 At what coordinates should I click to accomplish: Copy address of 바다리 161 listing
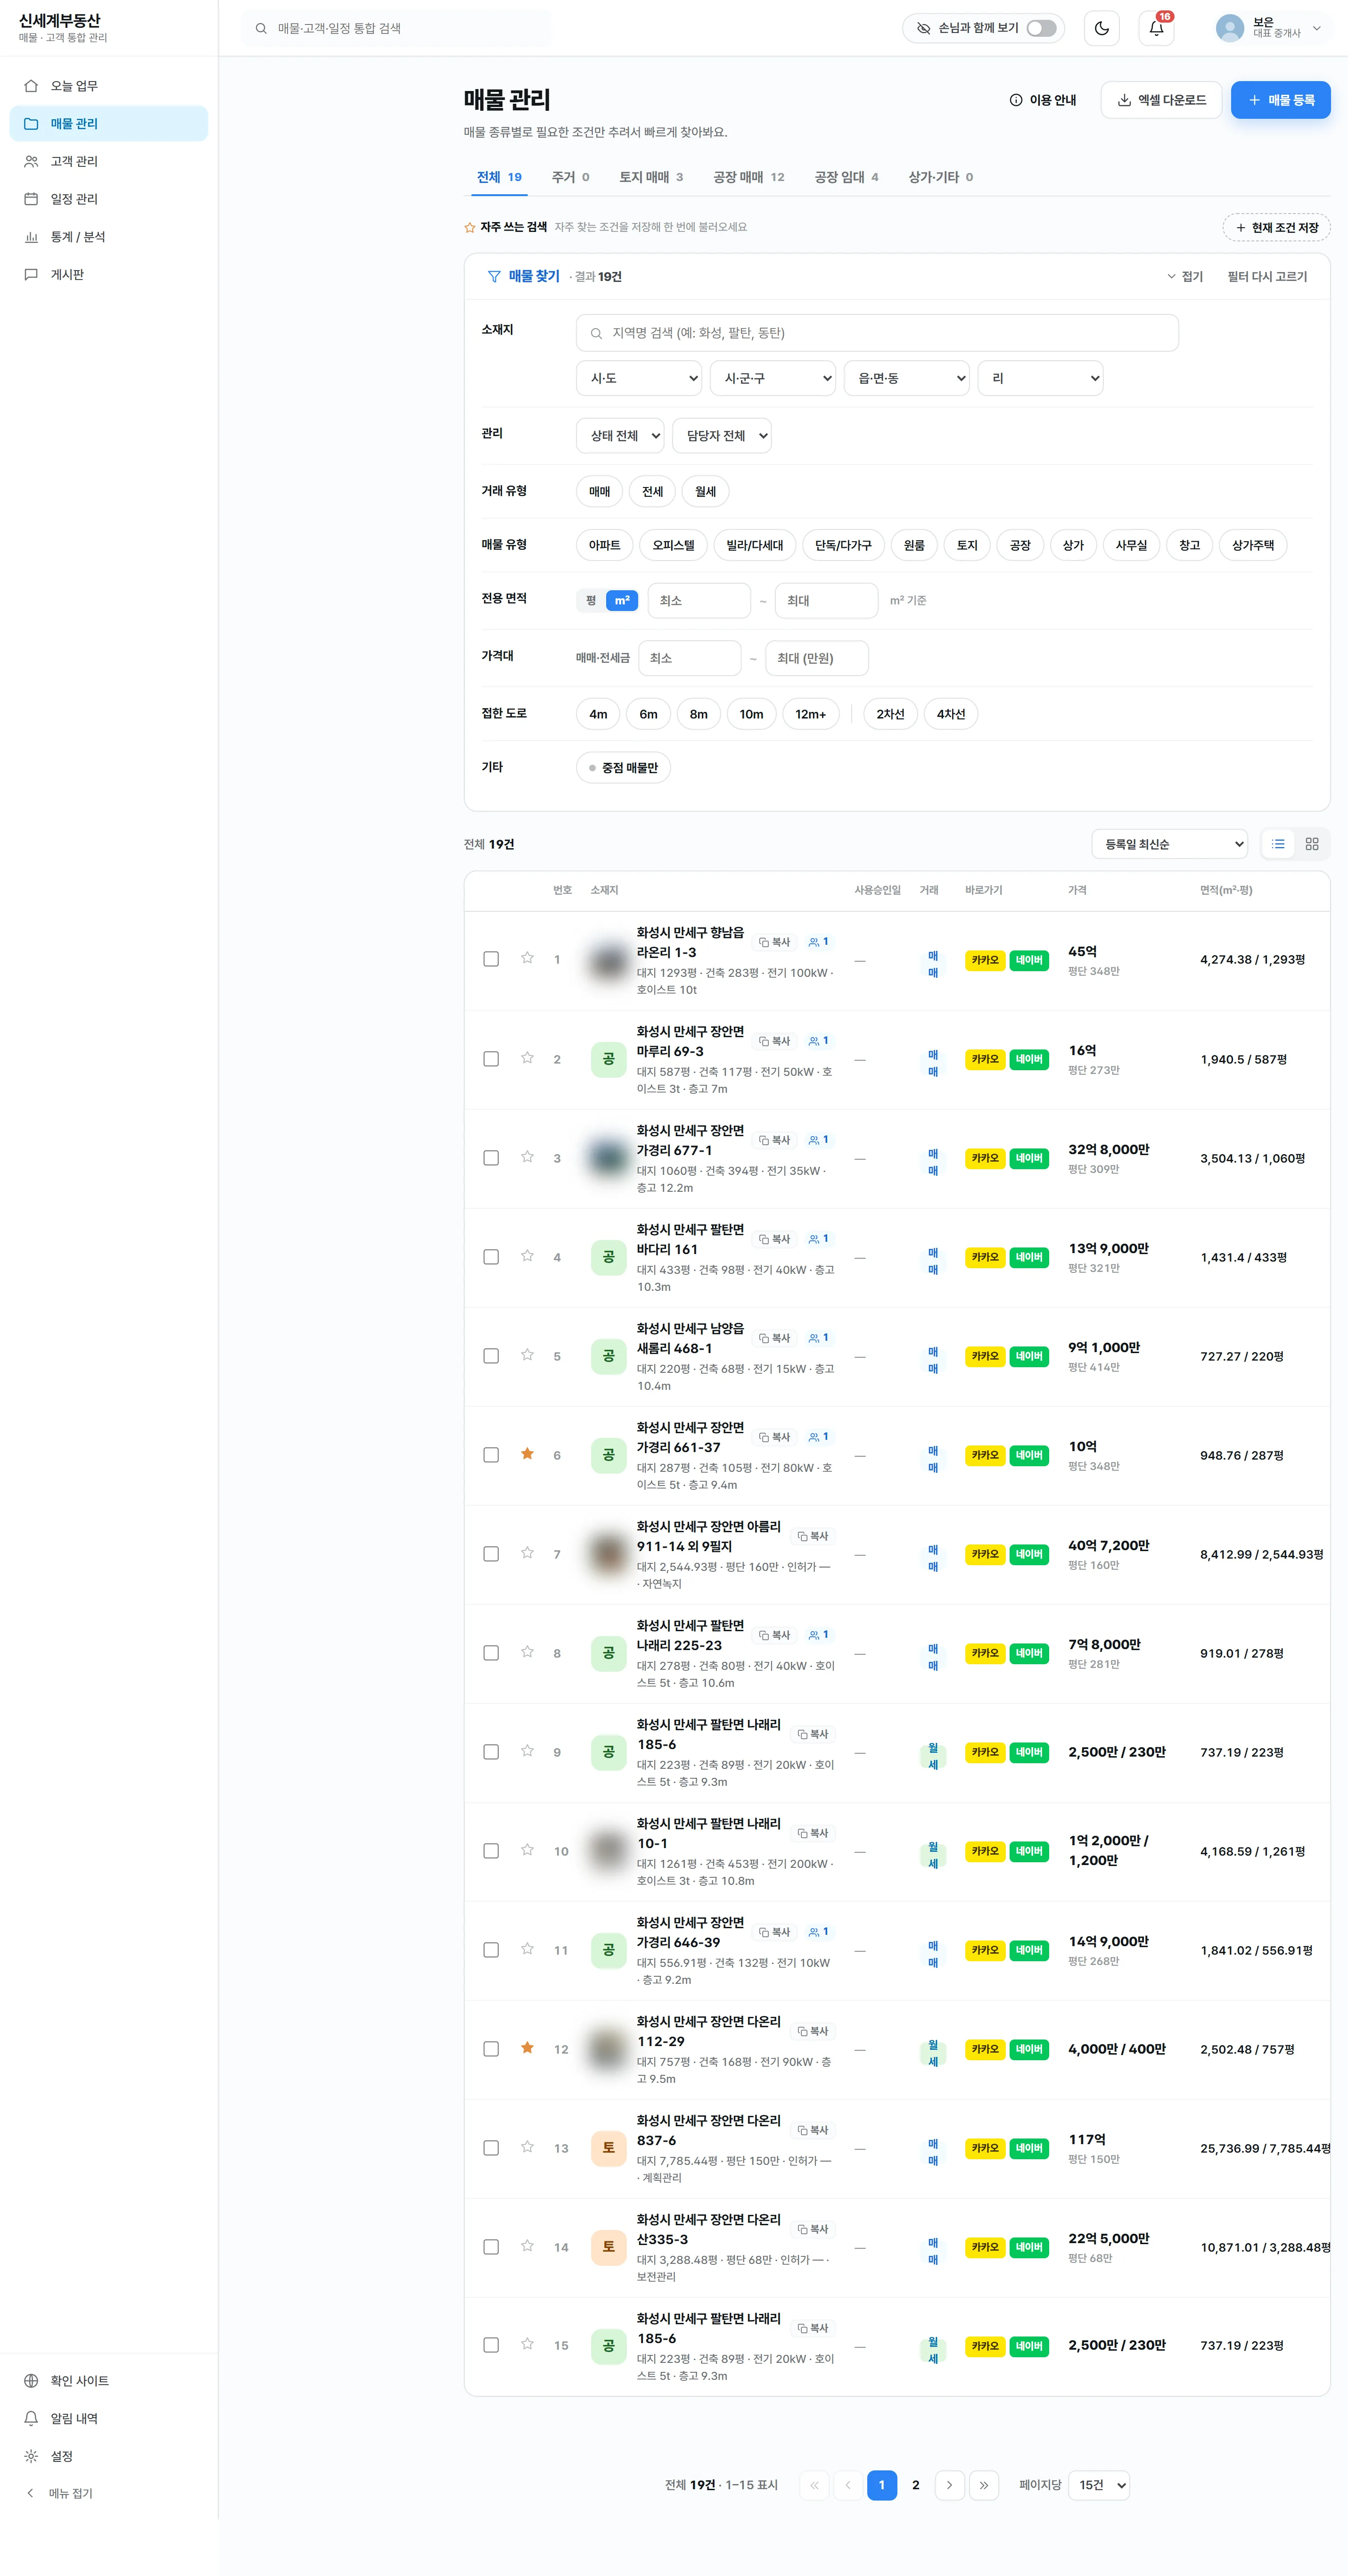tap(775, 1239)
